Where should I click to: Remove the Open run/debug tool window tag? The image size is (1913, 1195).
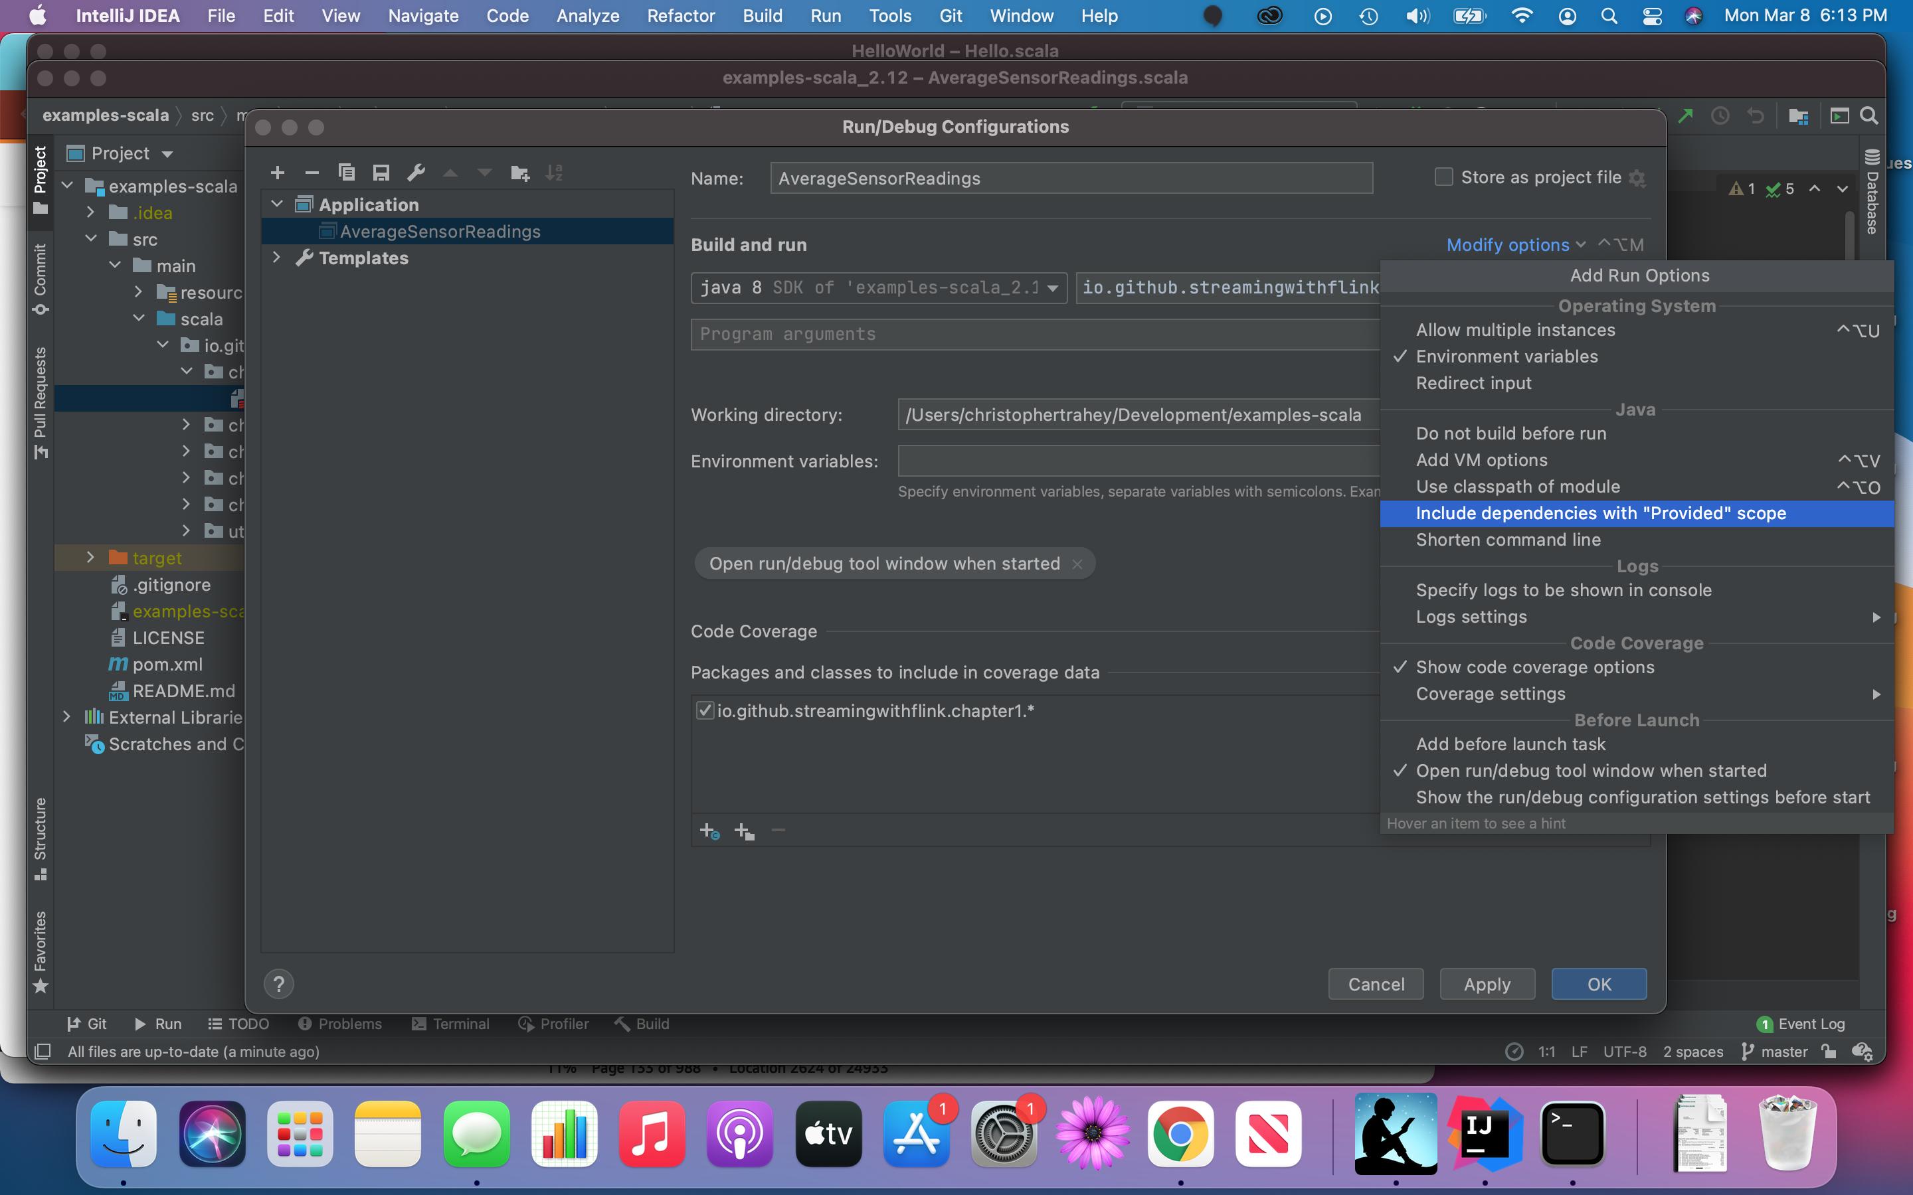[1077, 564]
